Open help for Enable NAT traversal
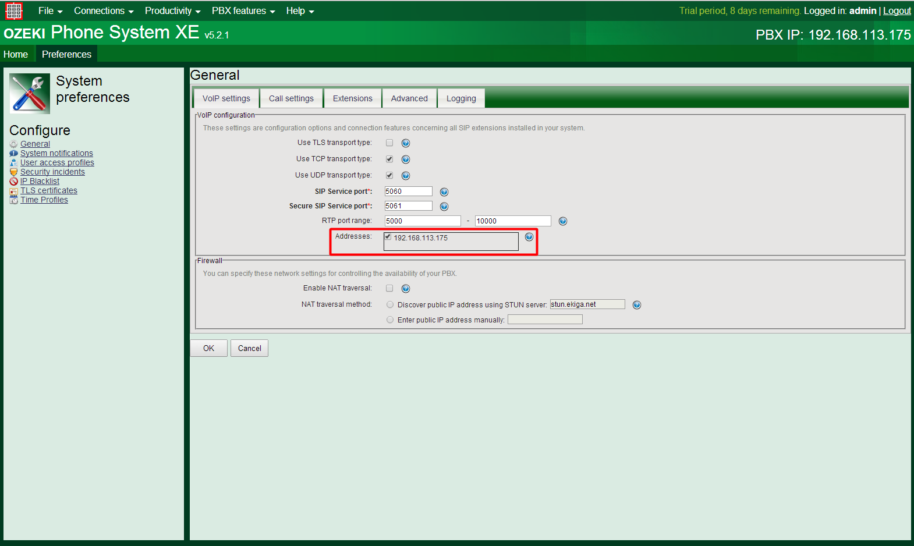Viewport: 914px width, 546px height. coord(406,289)
